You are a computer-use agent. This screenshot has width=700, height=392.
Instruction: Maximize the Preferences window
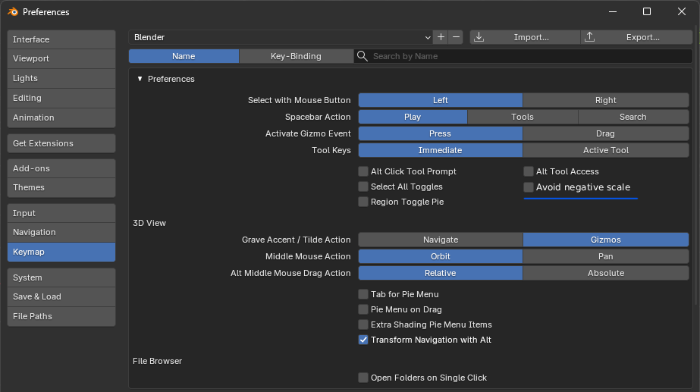pyautogui.click(x=646, y=11)
